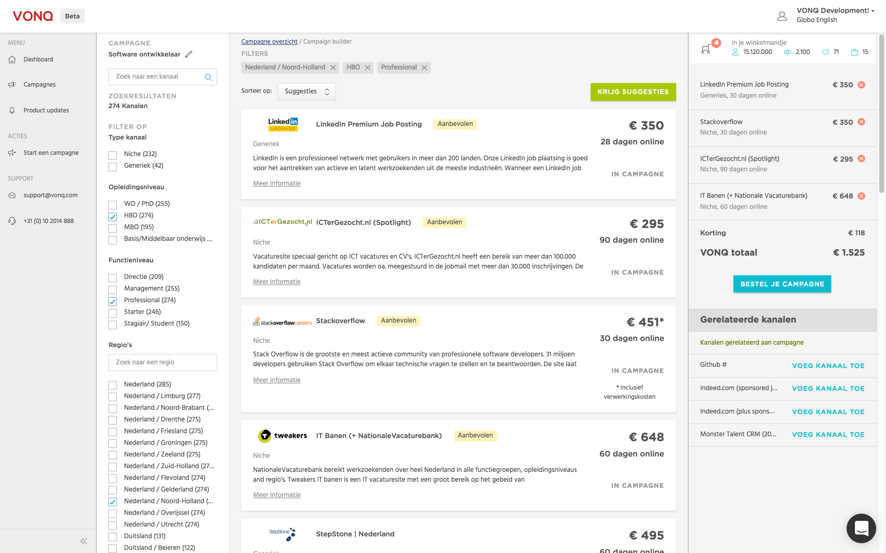Image resolution: width=886 pixels, height=553 pixels.
Task: Open Meer informatie for Stackoverflow
Action: 277,380
